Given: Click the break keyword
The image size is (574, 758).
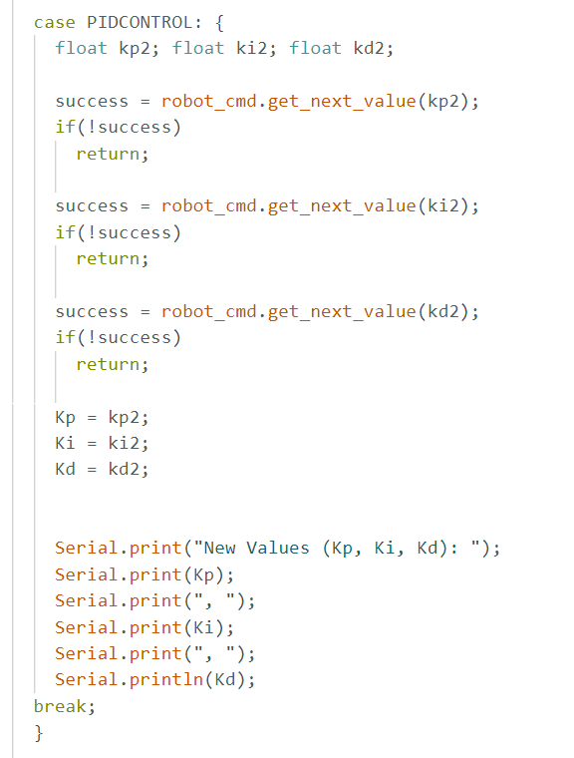Looking at the screenshot, I should click(x=65, y=706).
